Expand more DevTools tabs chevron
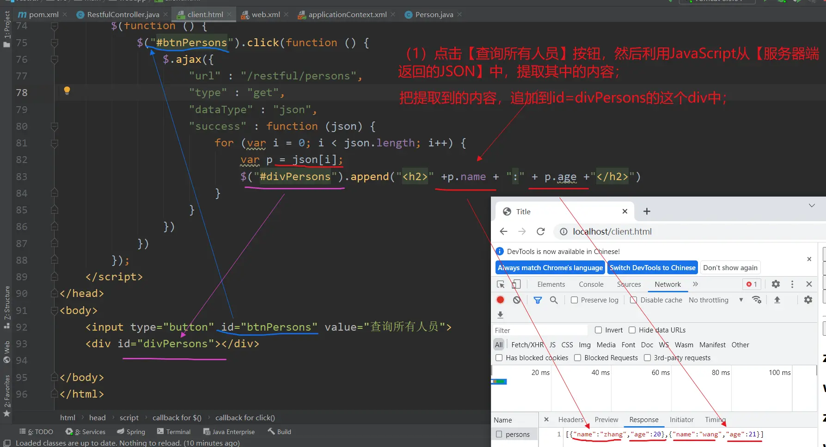The height and width of the screenshot is (447, 826). [x=696, y=284]
